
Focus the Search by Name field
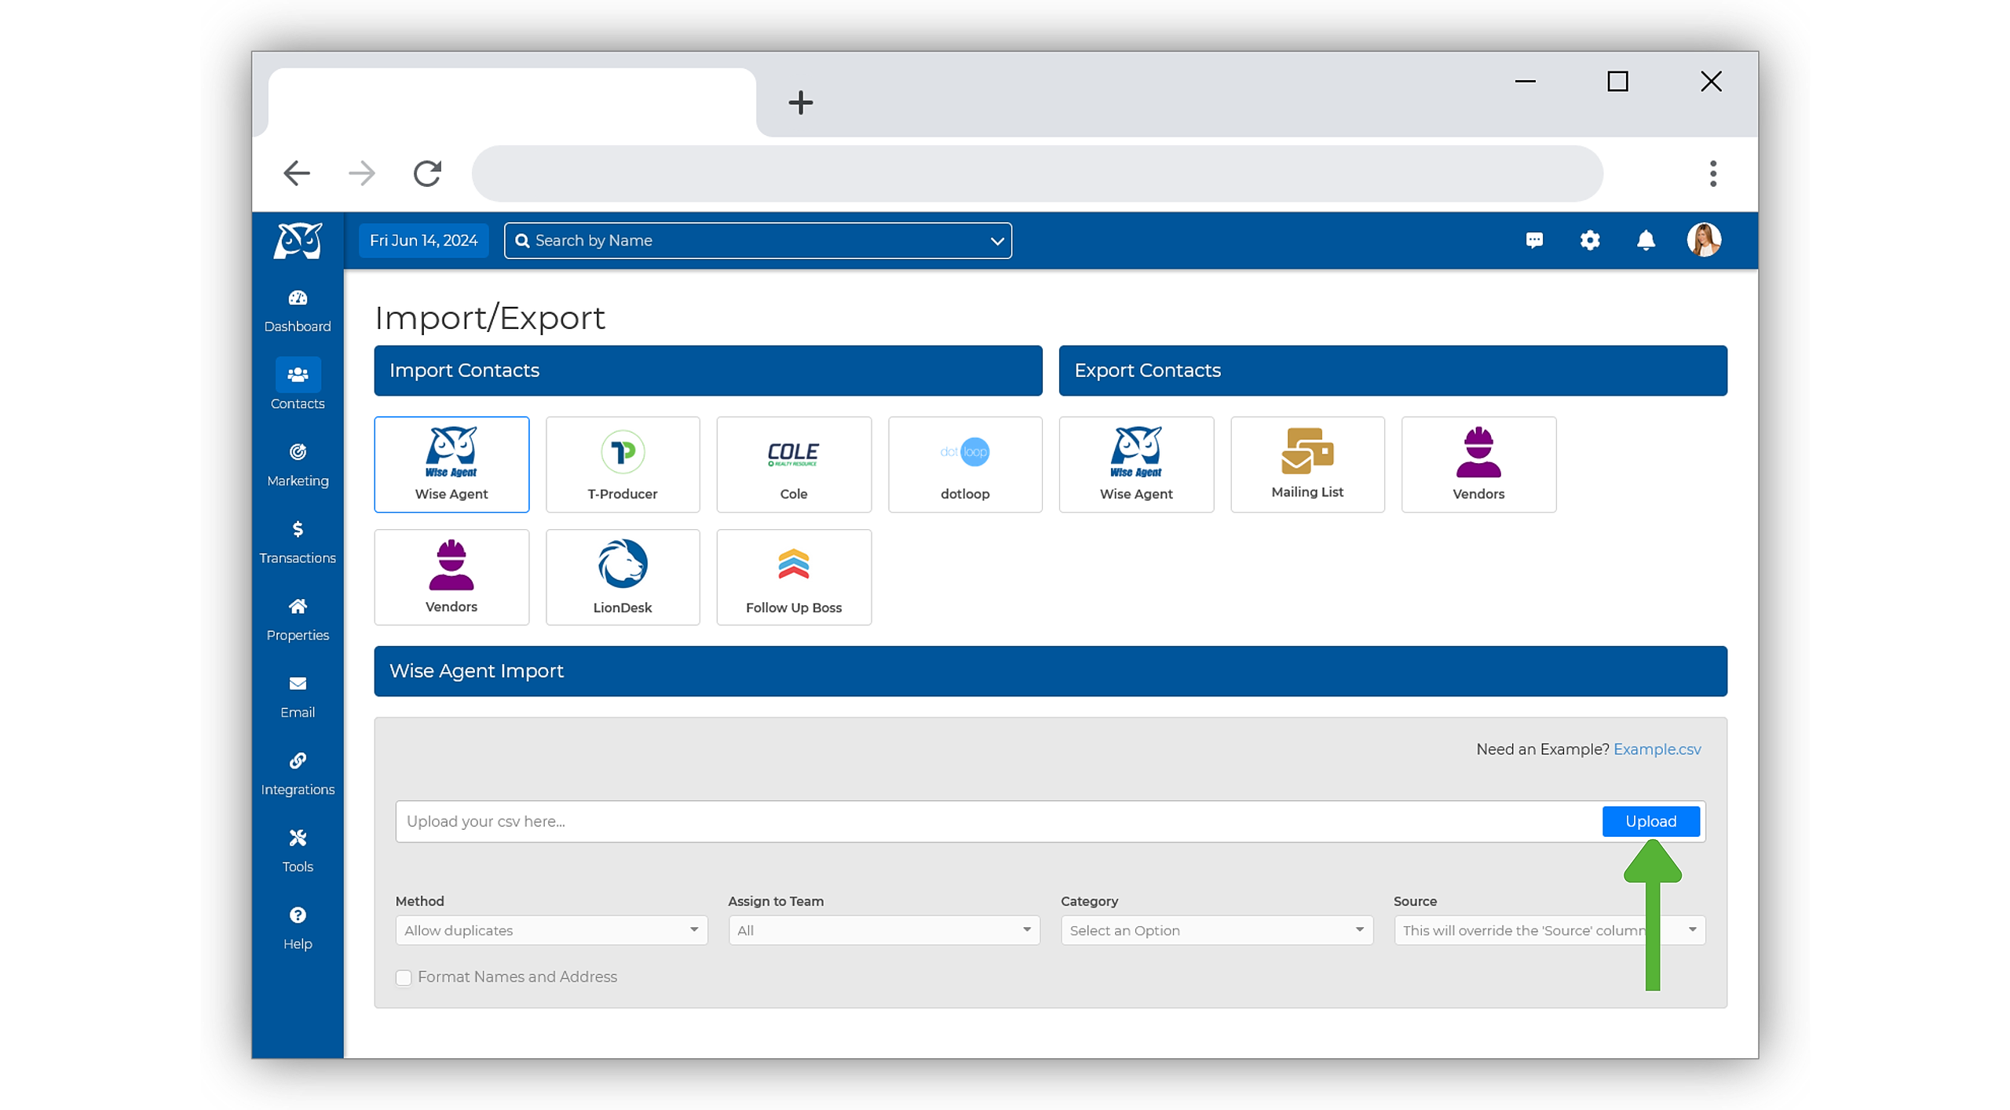758,240
